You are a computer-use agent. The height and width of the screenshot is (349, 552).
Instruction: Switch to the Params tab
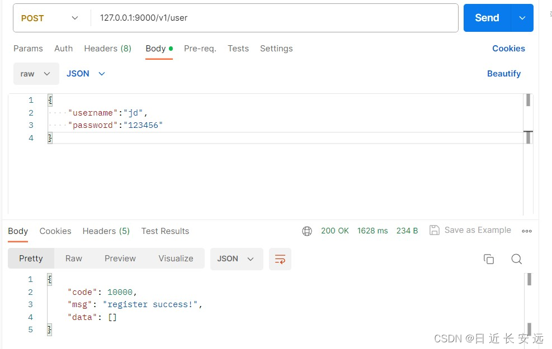point(28,49)
